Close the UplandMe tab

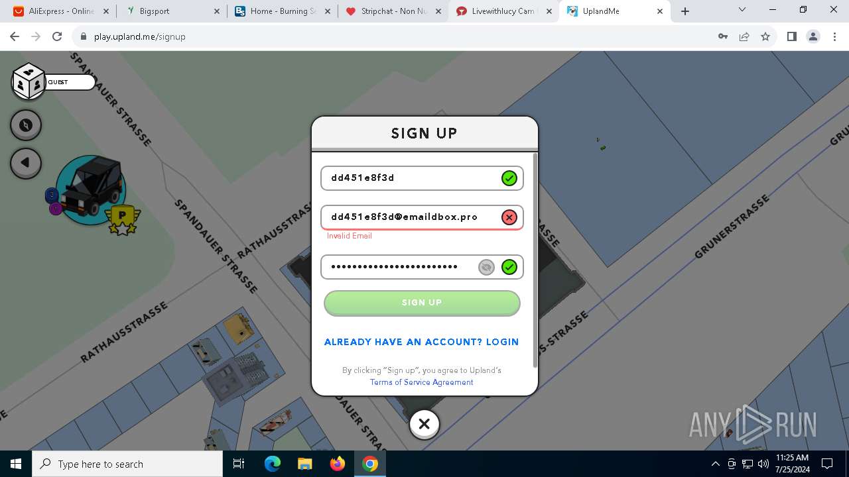click(659, 11)
